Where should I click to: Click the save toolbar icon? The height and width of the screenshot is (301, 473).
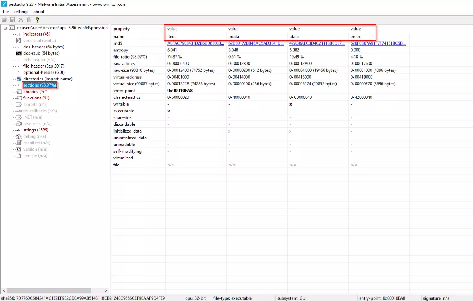(x=12, y=20)
